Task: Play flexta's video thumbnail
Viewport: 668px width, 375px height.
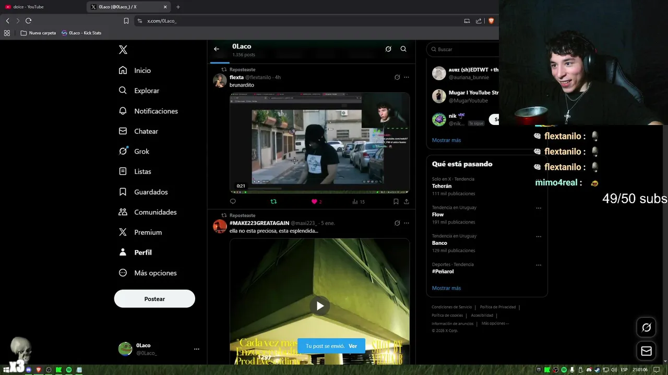Action: pos(319,143)
